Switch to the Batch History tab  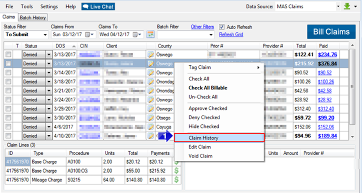point(33,17)
